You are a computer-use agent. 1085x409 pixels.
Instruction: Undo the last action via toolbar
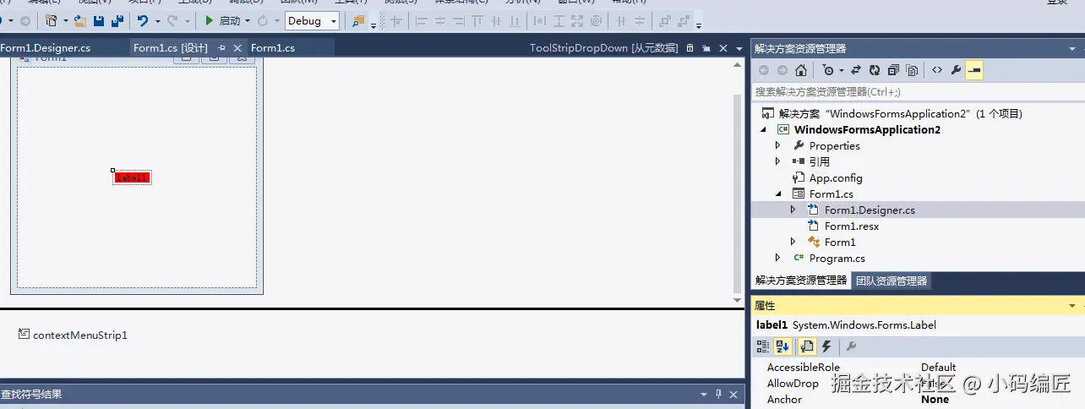coord(143,20)
